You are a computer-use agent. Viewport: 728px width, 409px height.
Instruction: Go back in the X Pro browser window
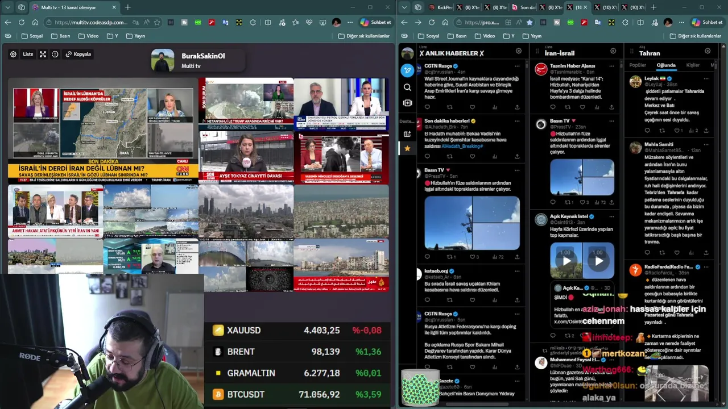tap(404, 22)
